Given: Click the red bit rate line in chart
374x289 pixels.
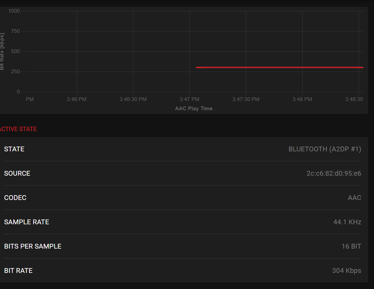Looking at the screenshot, I should [x=279, y=67].
